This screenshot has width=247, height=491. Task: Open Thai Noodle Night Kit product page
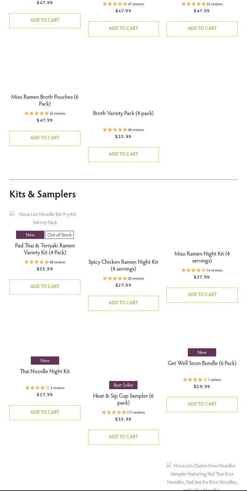[x=45, y=371]
